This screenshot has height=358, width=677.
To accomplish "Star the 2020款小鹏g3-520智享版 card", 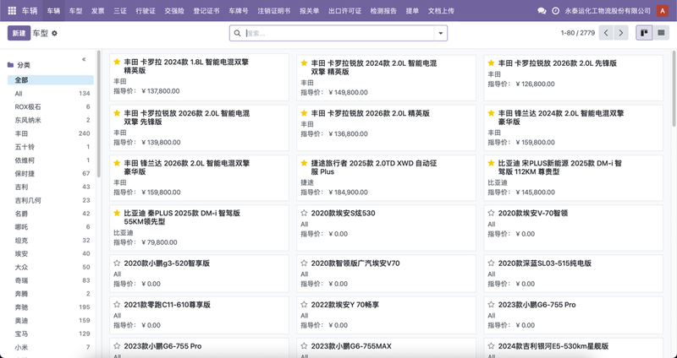I will (117, 263).
